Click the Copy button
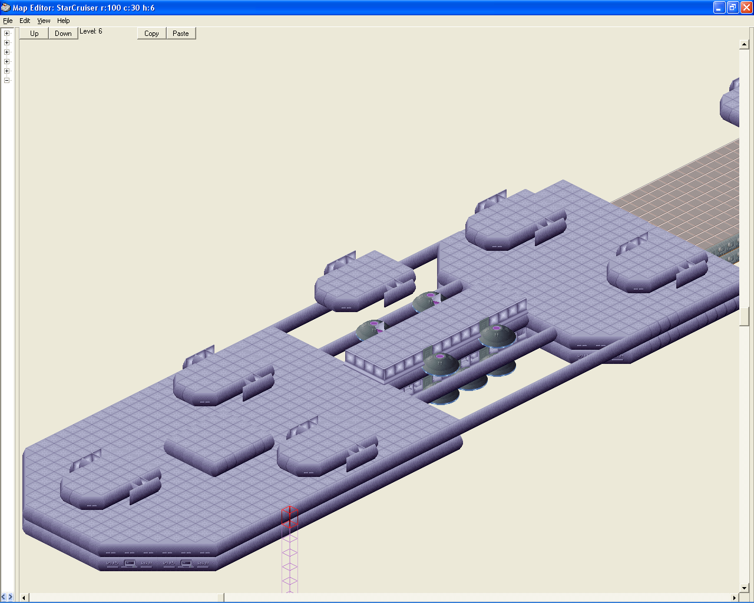Image resolution: width=754 pixels, height=603 pixels. click(x=151, y=34)
